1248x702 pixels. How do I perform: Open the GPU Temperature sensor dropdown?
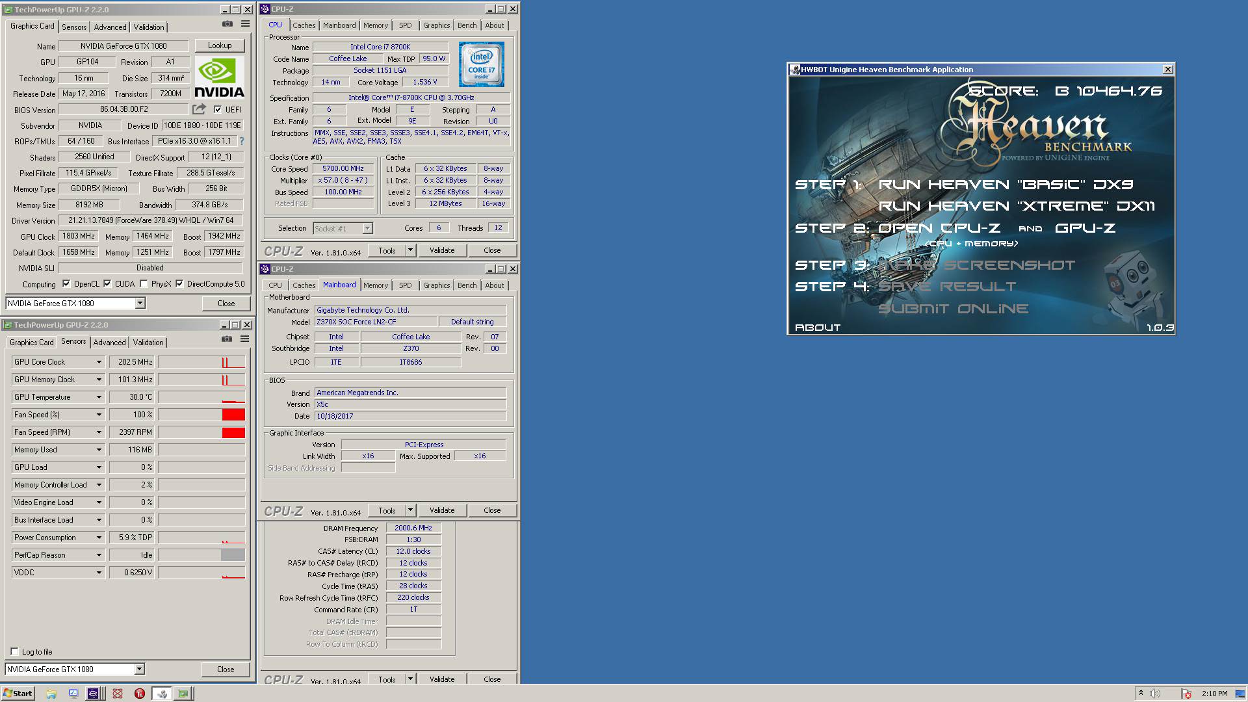[99, 397]
